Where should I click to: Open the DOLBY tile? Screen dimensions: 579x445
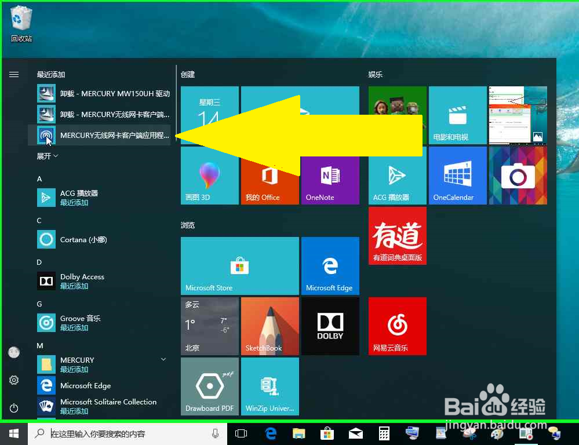pyautogui.click(x=330, y=326)
